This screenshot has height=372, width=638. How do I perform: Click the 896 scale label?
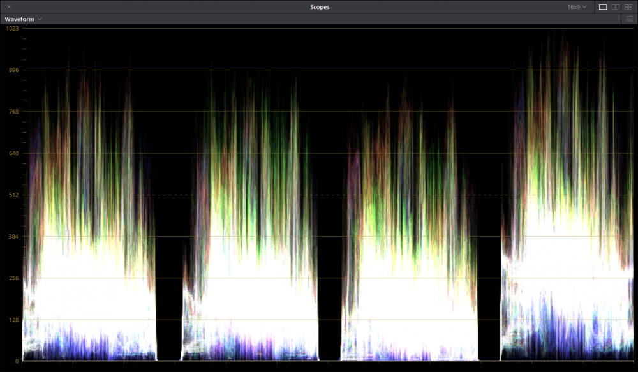pyautogui.click(x=12, y=70)
